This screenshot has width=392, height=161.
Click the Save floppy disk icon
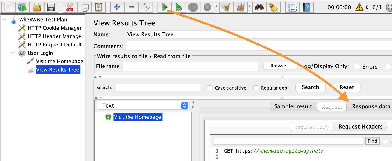click(51, 7)
